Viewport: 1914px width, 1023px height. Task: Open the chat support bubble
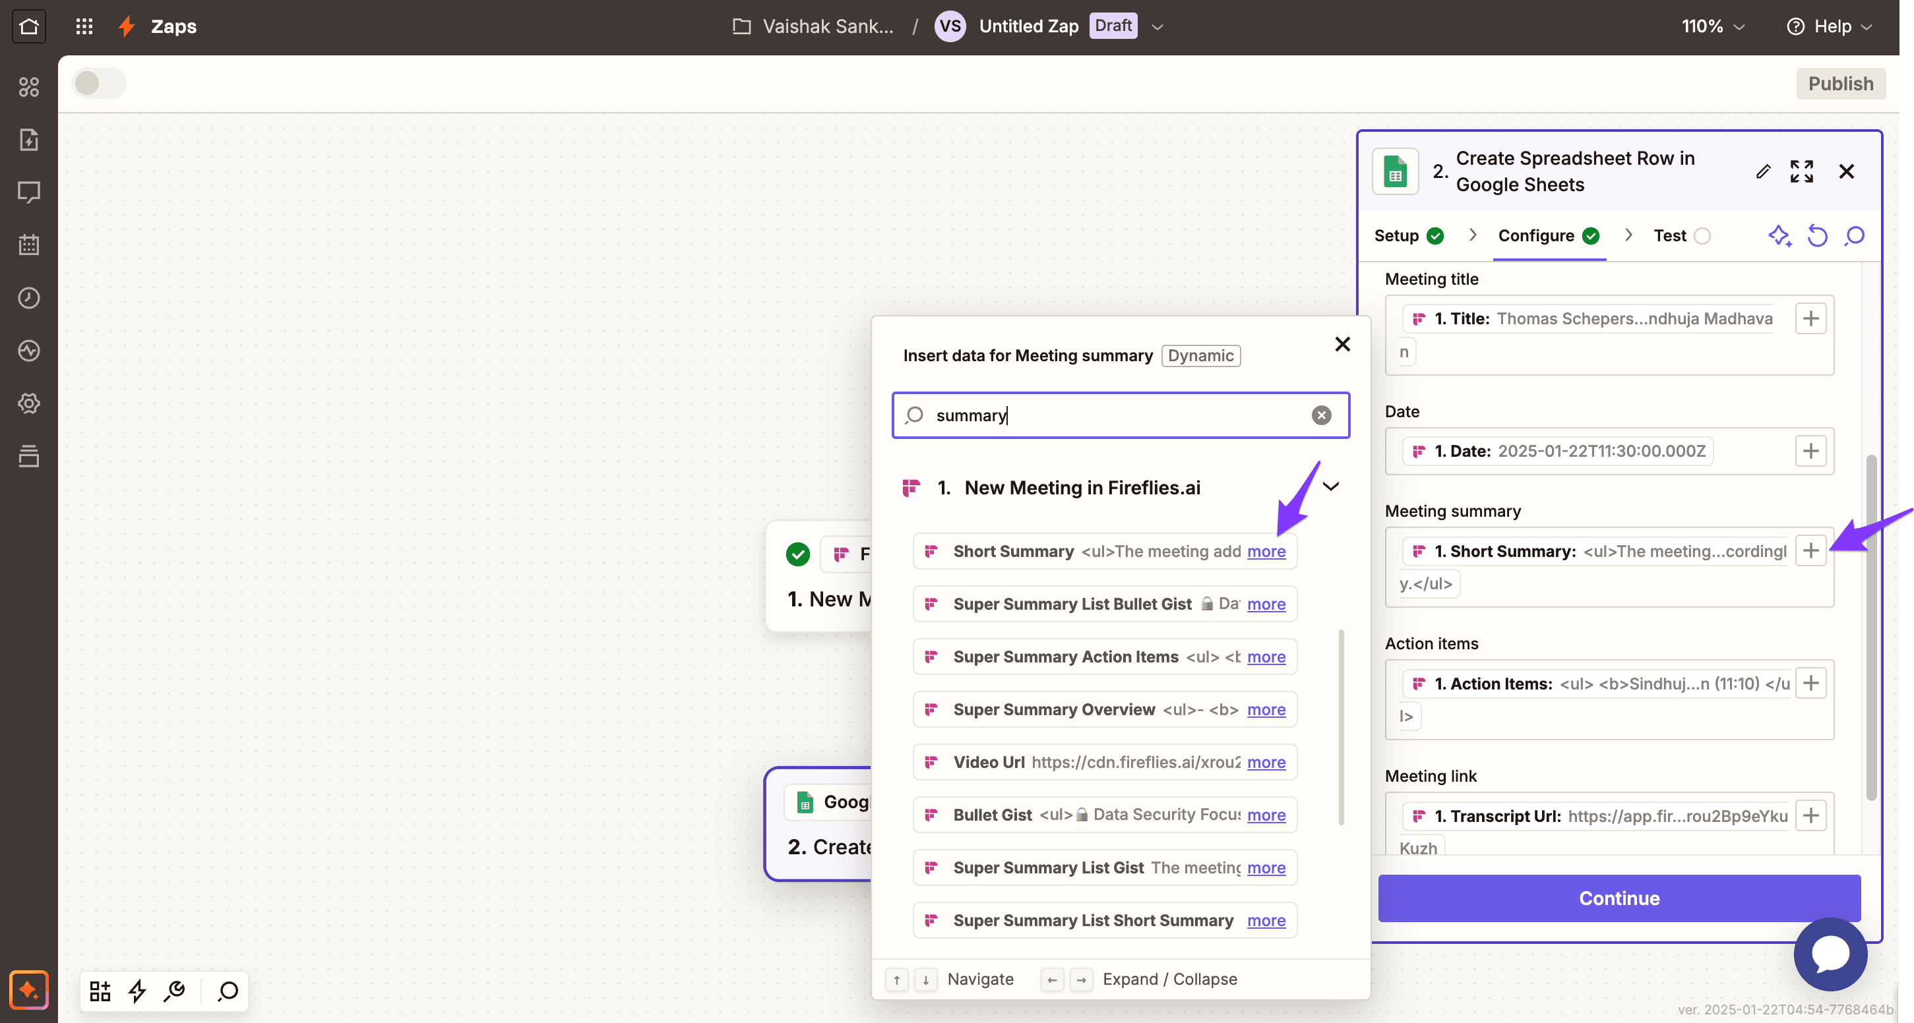pos(1830,954)
